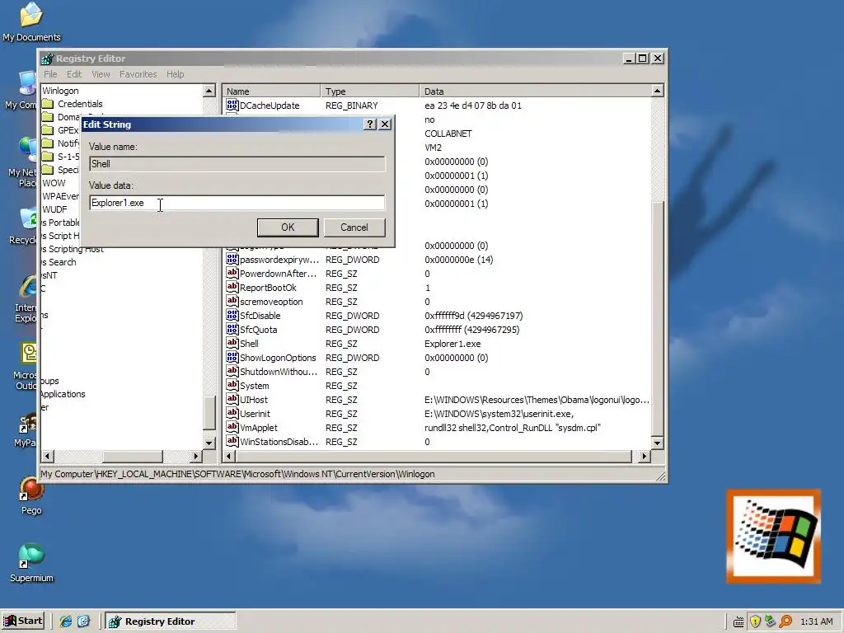Open the Pego desktop shortcut

click(x=31, y=495)
